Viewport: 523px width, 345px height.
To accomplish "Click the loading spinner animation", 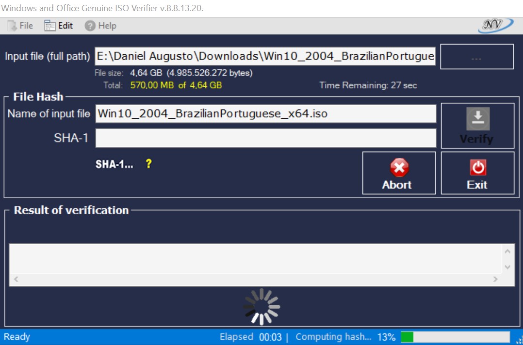I will point(262,306).
